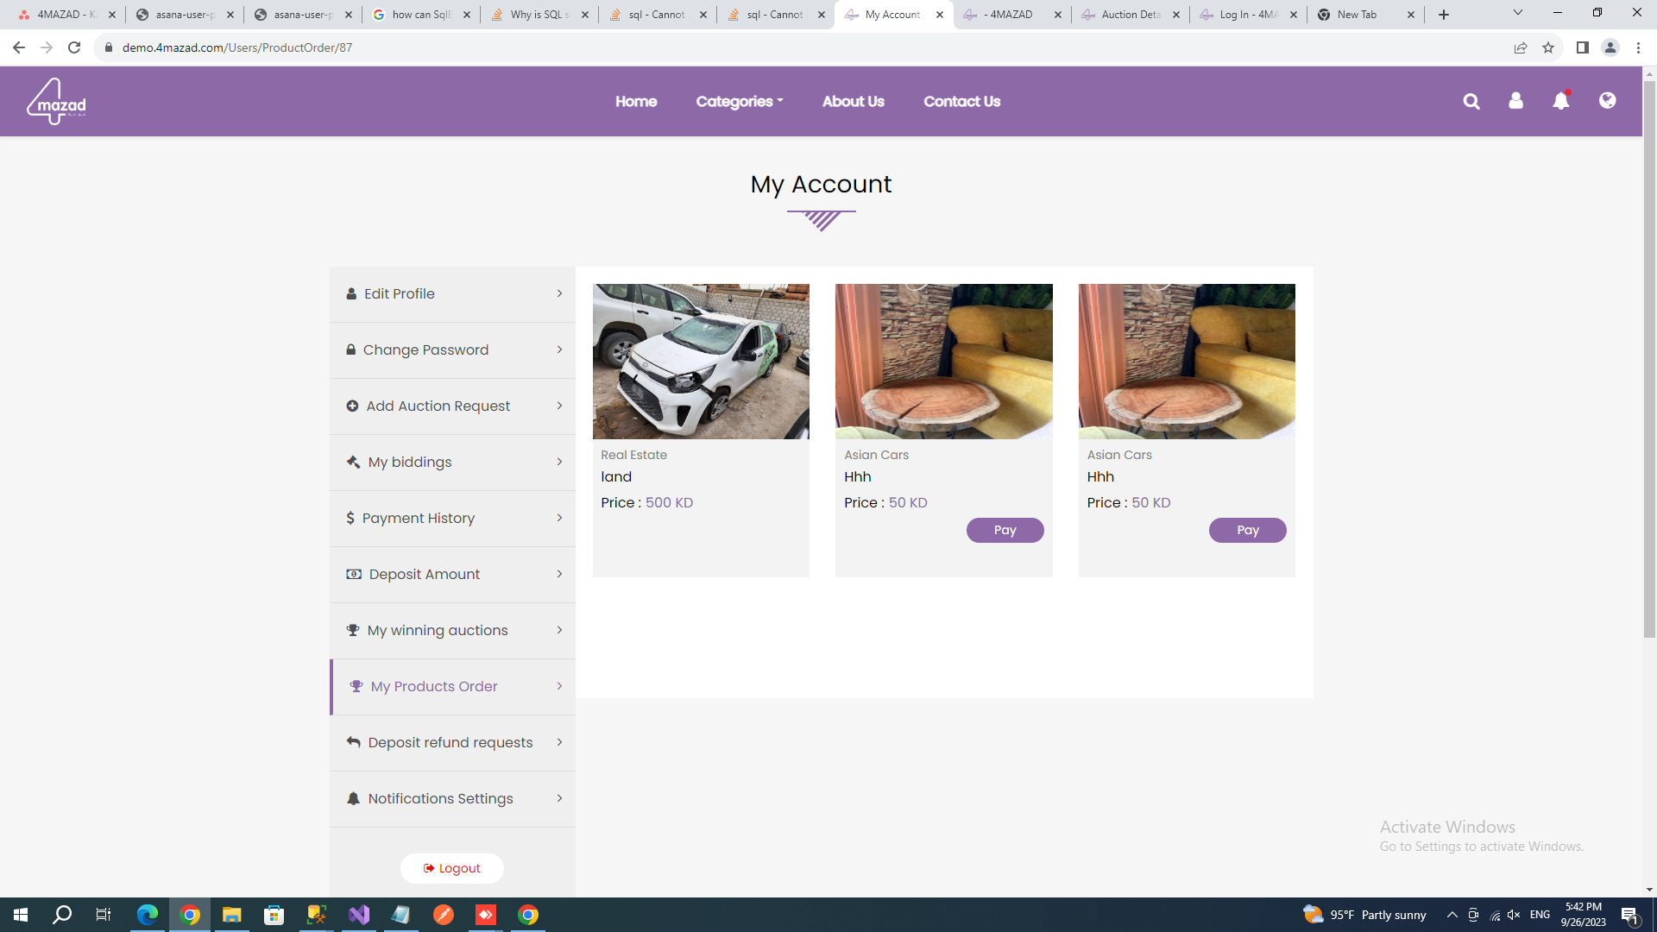Open the user profile icon in header
The image size is (1657, 932).
tap(1515, 101)
